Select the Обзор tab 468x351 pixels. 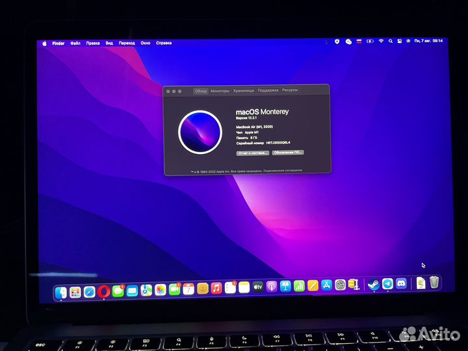pos(201,91)
